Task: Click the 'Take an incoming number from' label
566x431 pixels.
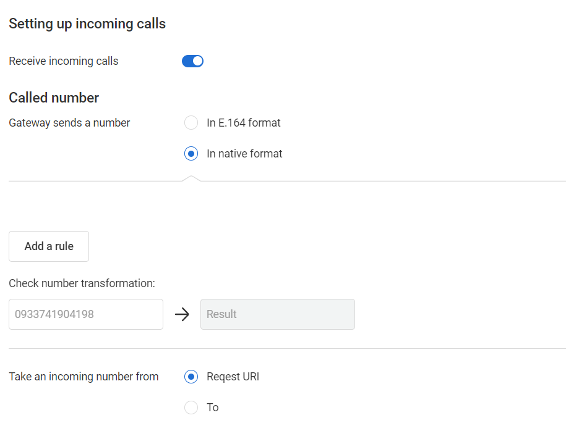Action: coord(84,377)
